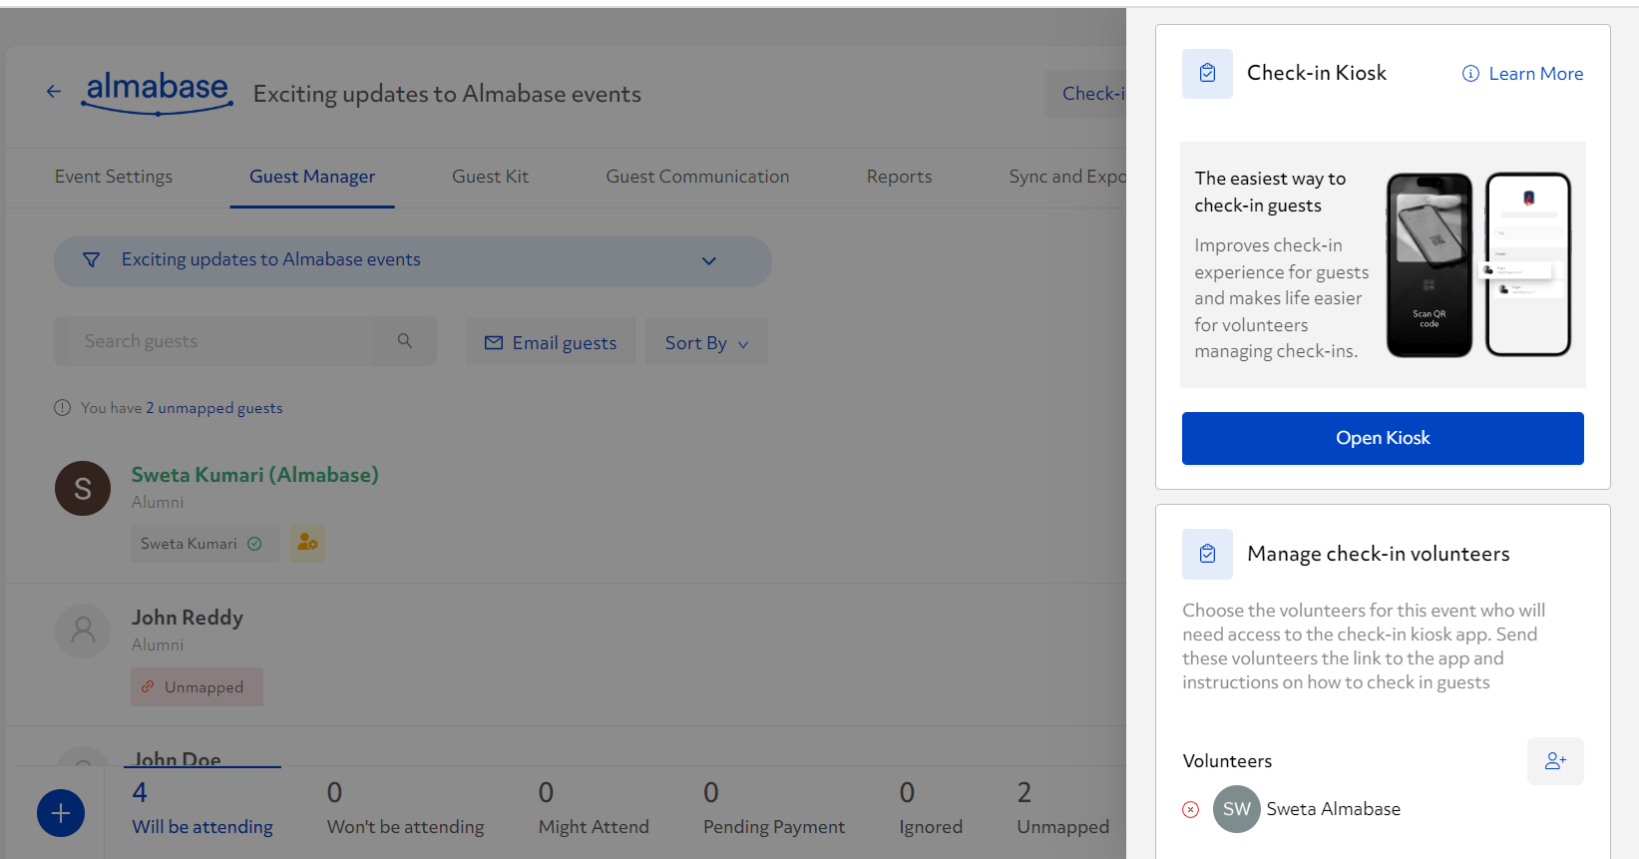Click the filter funnel icon
The height and width of the screenshot is (859, 1639).
(91, 259)
